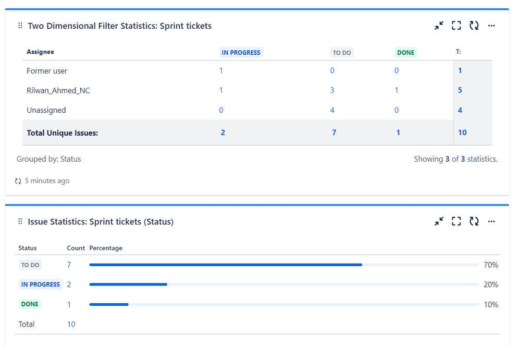The width and height of the screenshot is (520, 347).
Task: Open Total count 10 in Issue Statistics
Action: [x=71, y=324]
